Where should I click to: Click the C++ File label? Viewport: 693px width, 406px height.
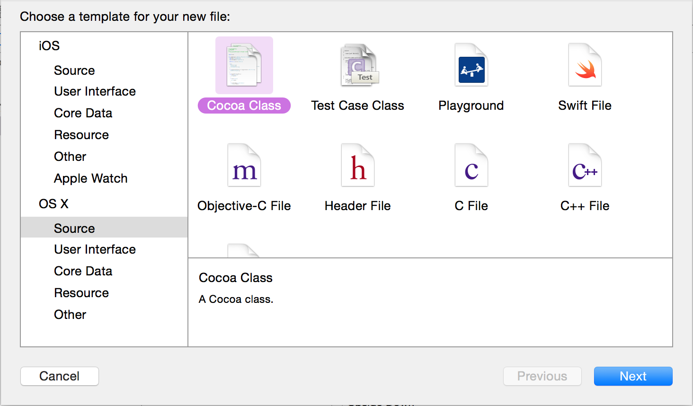585,206
